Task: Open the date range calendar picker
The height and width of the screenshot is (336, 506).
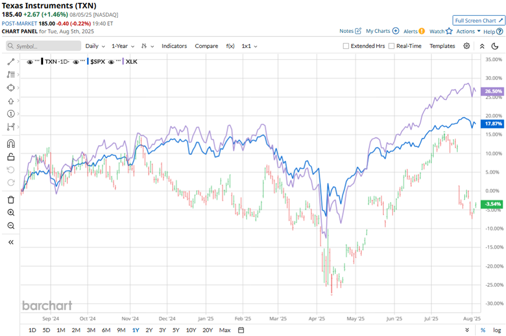Action: point(241,330)
